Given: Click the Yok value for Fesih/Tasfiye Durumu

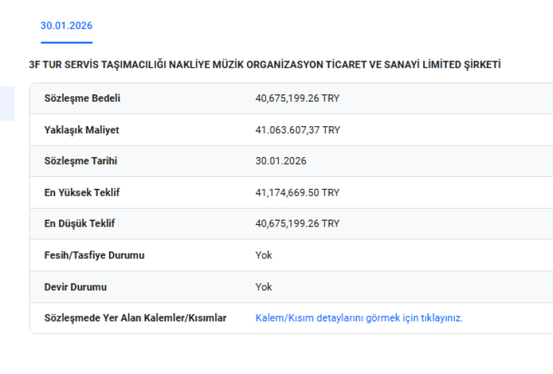Looking at the screenshot, I should pos(263,255).
